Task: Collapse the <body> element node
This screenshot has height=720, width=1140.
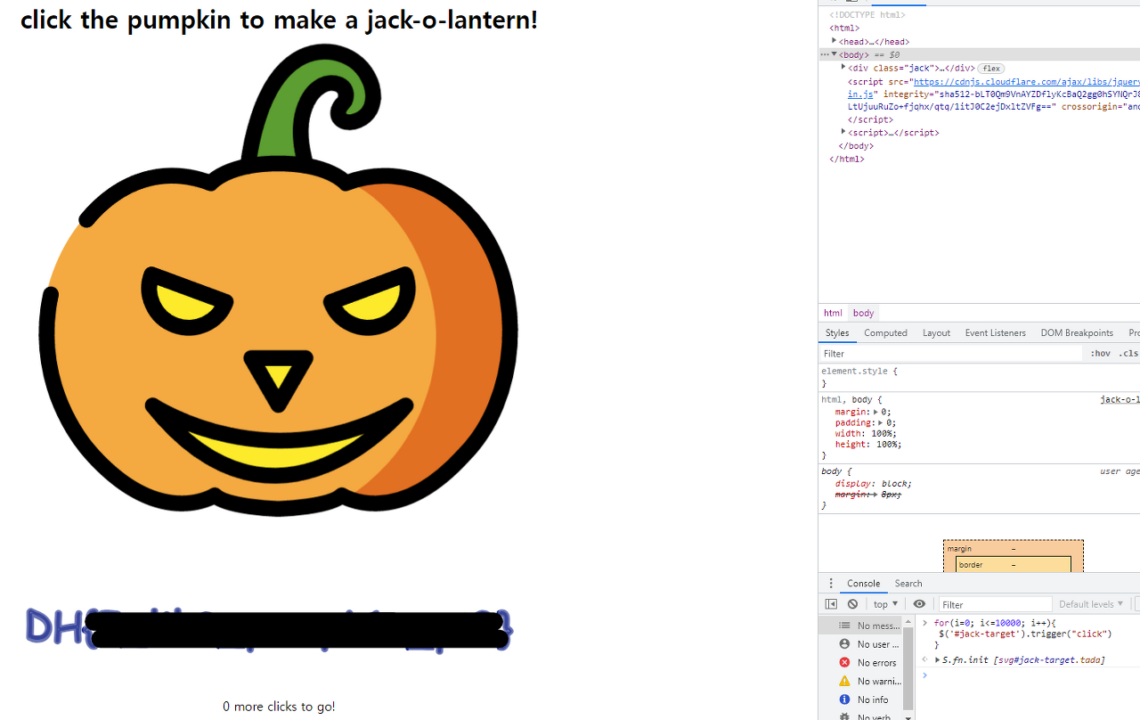Action: coord(835,54)
